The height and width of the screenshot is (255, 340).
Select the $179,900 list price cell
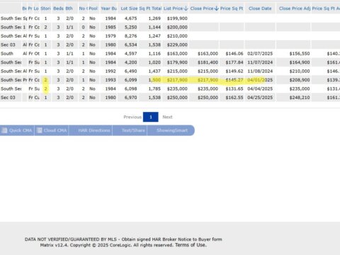click(x=177, y=62)
